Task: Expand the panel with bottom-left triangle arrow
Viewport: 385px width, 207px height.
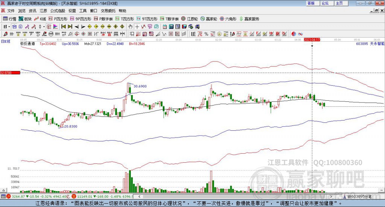Action: pos(3,190)
